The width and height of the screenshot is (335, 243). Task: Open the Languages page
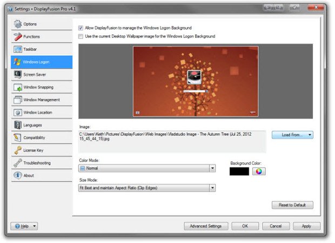click(42, 125)
